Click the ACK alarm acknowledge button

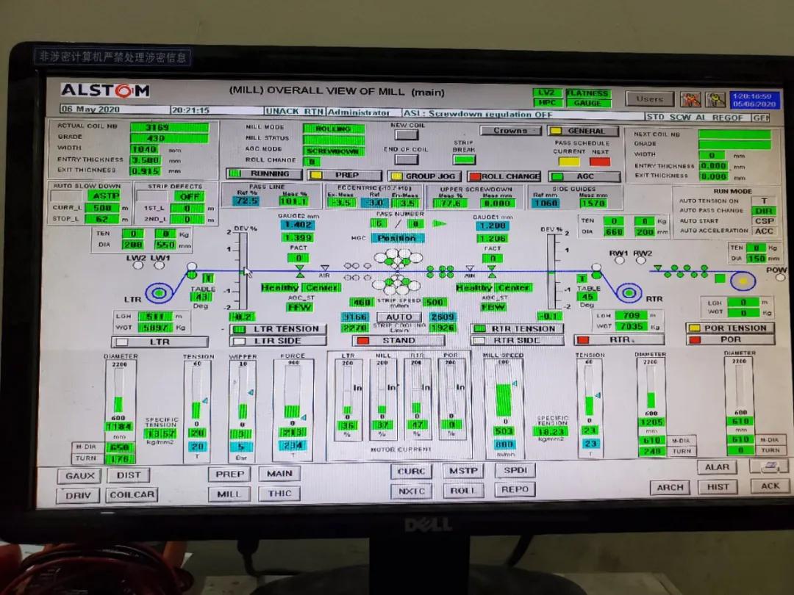(770, 486)
